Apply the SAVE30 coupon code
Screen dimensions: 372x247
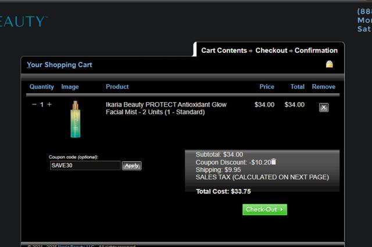pyautogui.click(x=132, y=166)
